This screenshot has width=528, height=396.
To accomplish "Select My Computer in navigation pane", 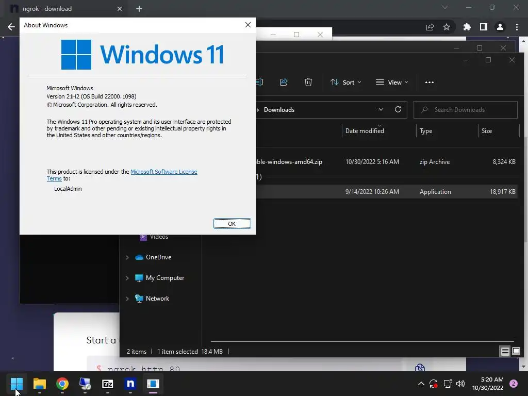I will coord(165,278).
